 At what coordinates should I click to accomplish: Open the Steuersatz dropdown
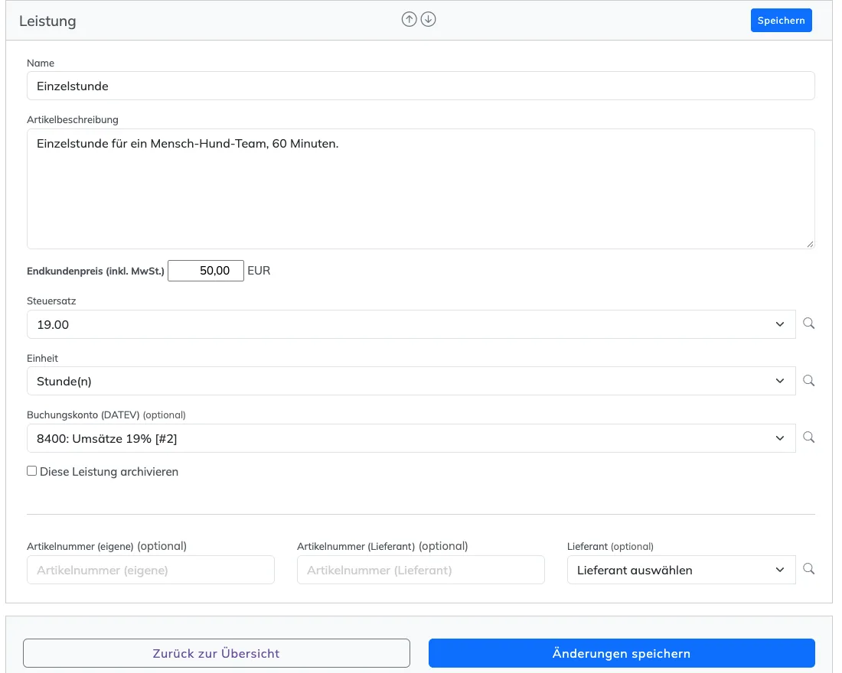click(411, 324)
